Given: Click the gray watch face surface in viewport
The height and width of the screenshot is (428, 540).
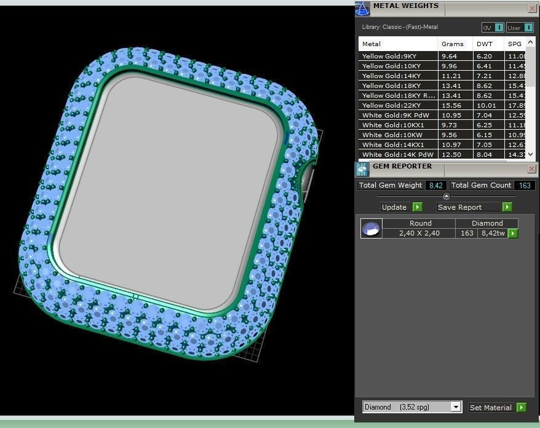Looking at the screenshot, I should 169,193.
